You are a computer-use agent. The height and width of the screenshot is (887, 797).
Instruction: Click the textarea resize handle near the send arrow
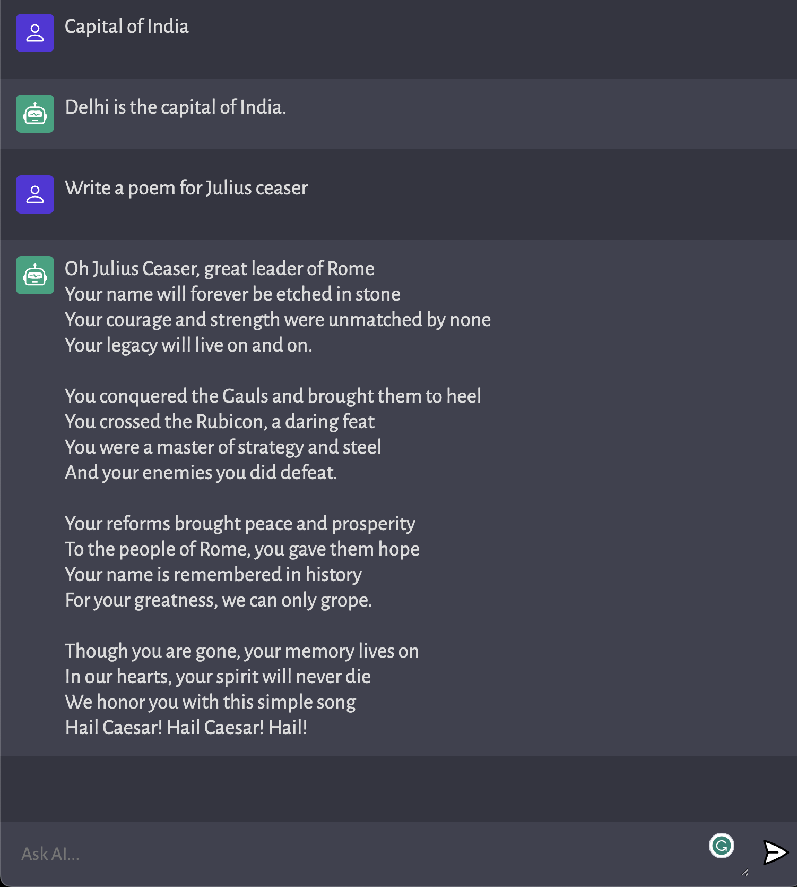point(745,872)
